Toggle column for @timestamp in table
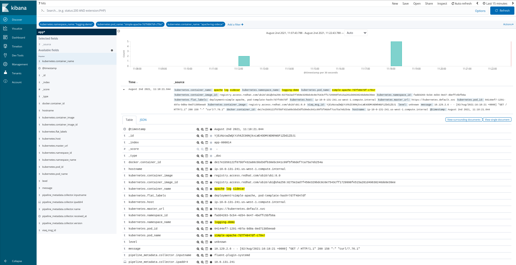This screenshot has width=516, height=265. 207,129
